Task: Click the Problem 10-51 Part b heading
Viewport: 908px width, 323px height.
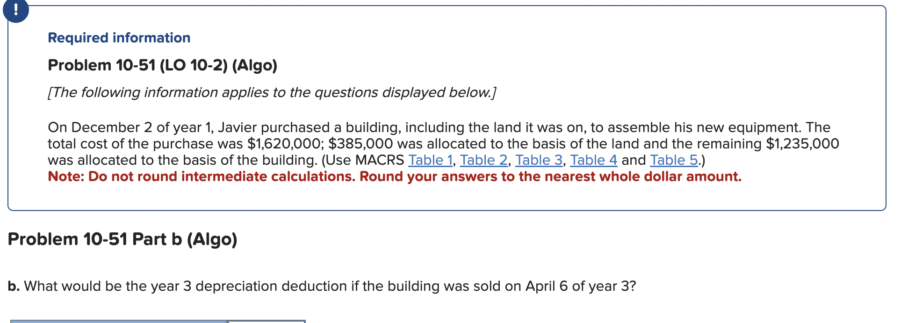Action: (123, 239)
